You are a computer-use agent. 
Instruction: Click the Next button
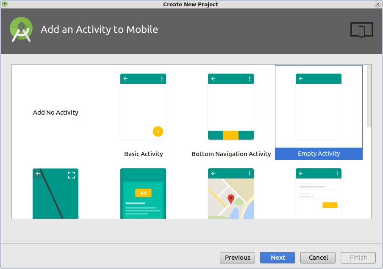click(x=278, y=258)
